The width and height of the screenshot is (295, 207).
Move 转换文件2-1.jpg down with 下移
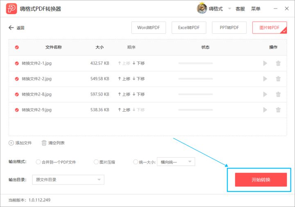138,63
